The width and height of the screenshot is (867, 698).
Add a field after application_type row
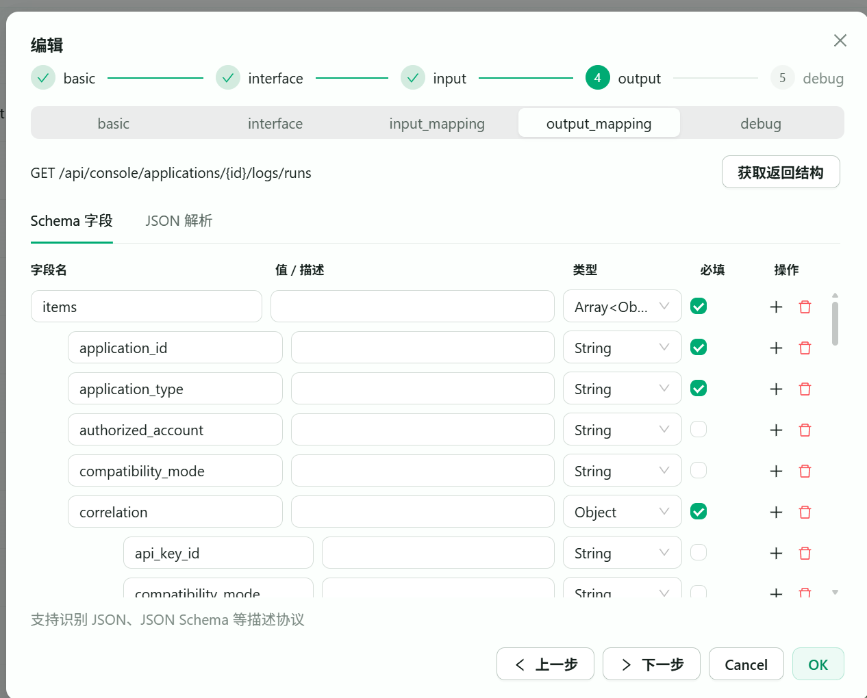[776, 389]
